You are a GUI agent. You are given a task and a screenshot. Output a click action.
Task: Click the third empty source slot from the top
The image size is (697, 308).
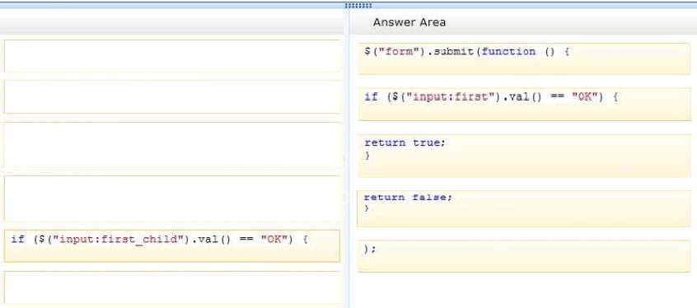point(172,145)
